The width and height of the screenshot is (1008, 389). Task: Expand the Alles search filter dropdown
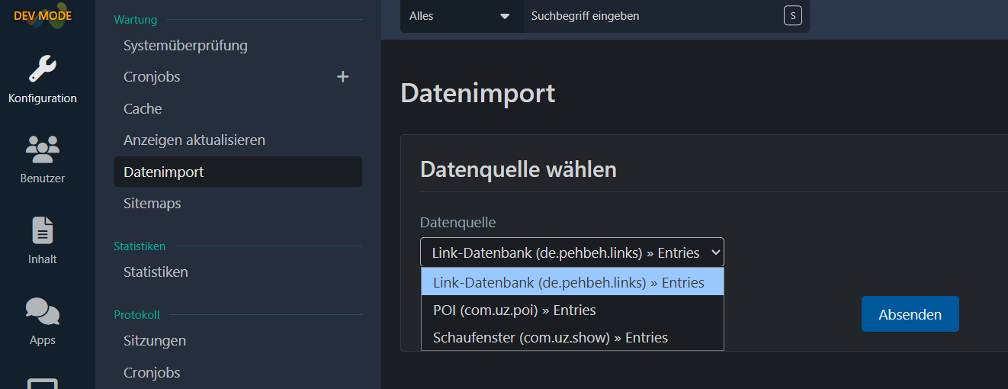pos(460,16)
